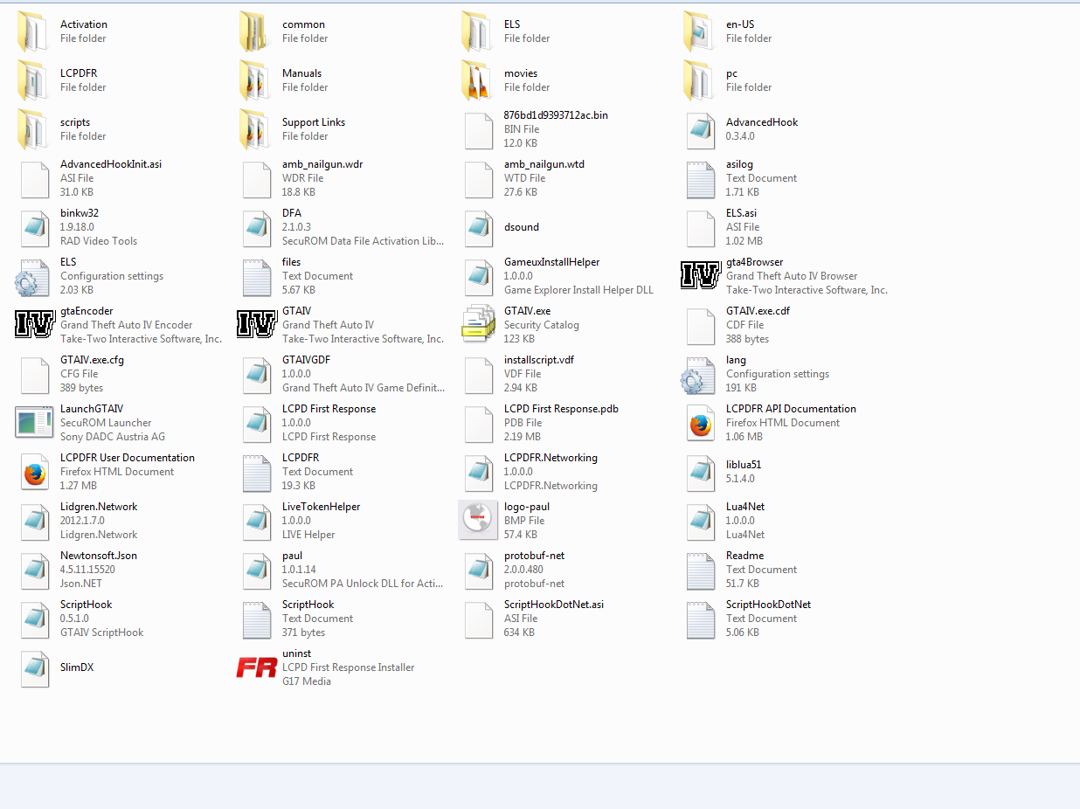
Task: Click the uninst FR installer icon
Action: (x=257, y=667)
